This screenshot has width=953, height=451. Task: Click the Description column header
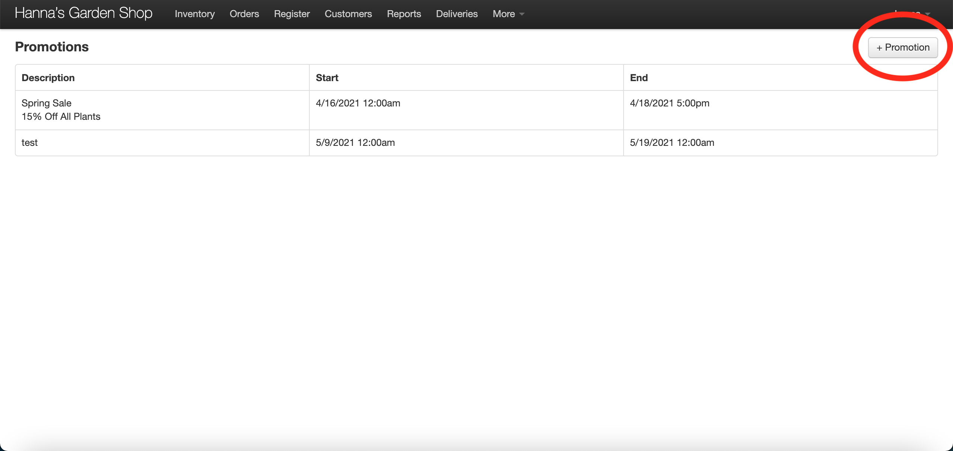pos(48,78)
